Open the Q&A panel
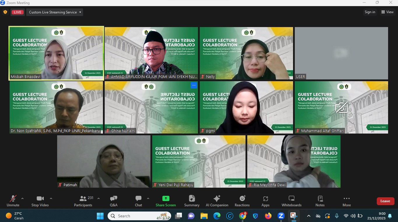This screenshot has height=222, width=398. pos(113,201)
